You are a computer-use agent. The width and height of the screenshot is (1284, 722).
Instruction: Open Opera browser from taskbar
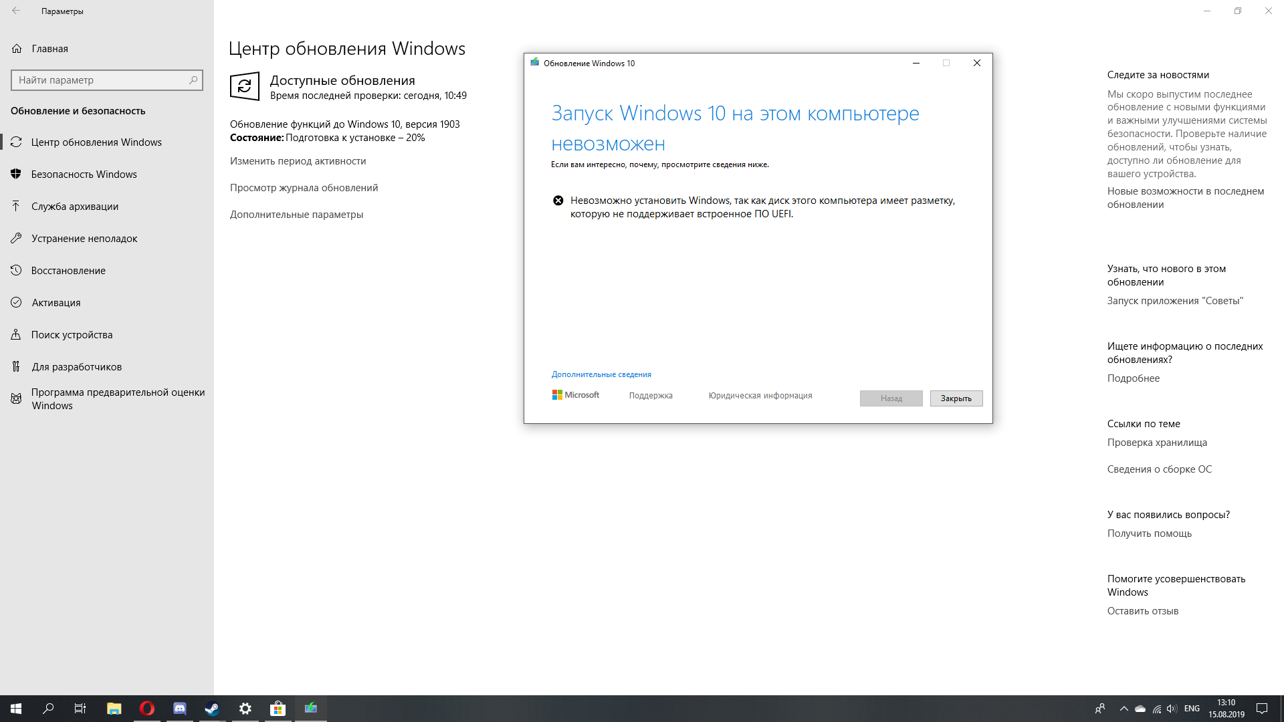click(x=146, y=709)
